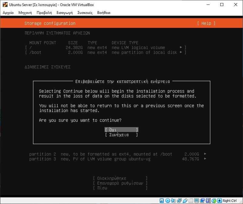The width and height of the screenshot is (243, 204).
Task: Expand the /boot mount point row arrow
Action: tap(181, 52)
